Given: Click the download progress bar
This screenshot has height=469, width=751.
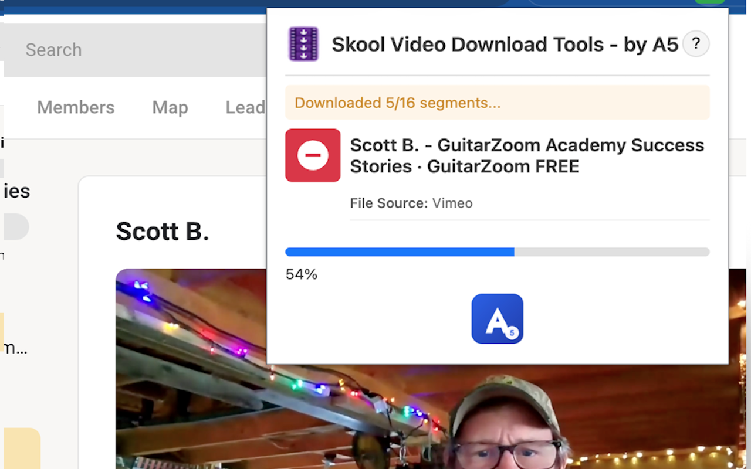Looking at the screenshot, I should 498,252.
